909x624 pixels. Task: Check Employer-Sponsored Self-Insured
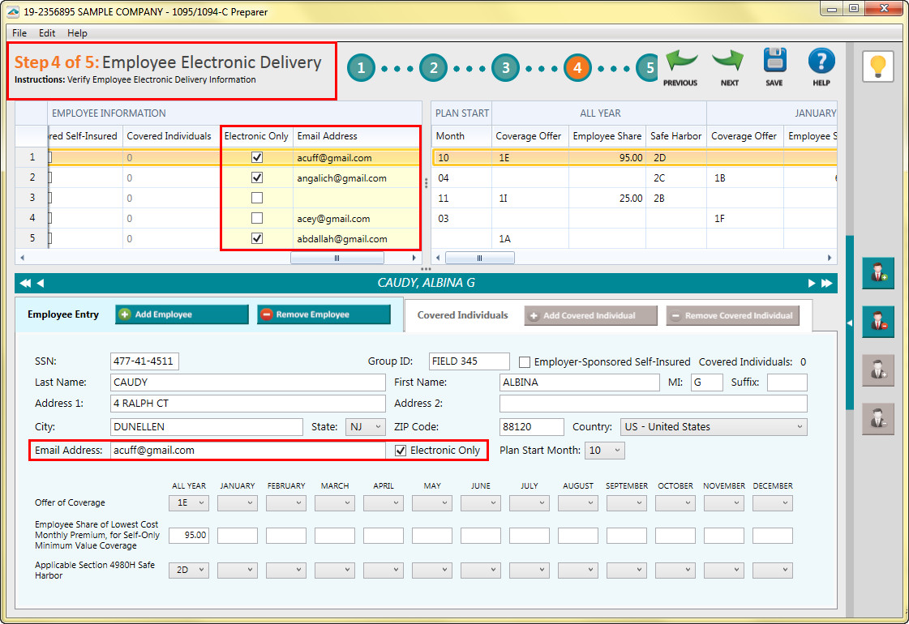tap(525, 362)
